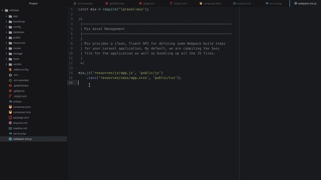
Task: Switch to the .gitattributes tab
Action: point(115,3)
